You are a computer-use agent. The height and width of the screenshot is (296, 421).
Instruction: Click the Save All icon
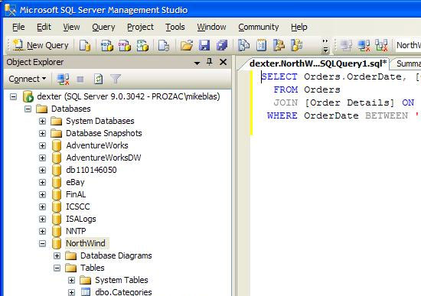click(222, 45)
